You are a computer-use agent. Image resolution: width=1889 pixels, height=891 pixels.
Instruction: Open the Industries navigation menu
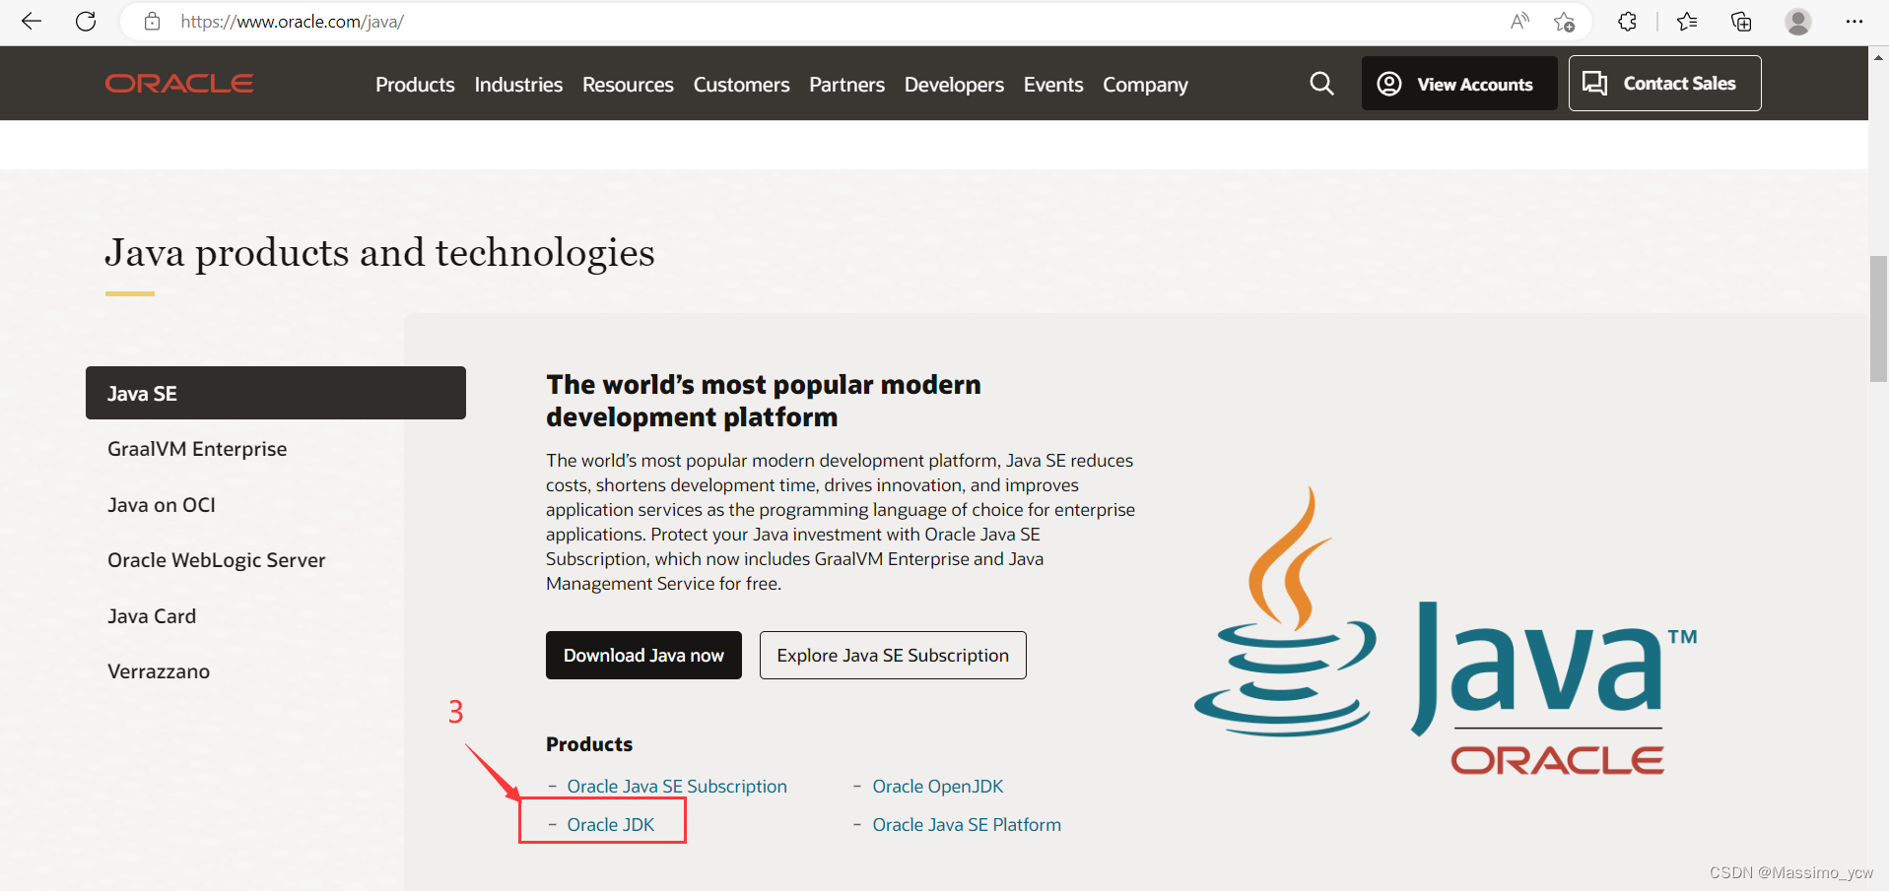click(518, 85)
